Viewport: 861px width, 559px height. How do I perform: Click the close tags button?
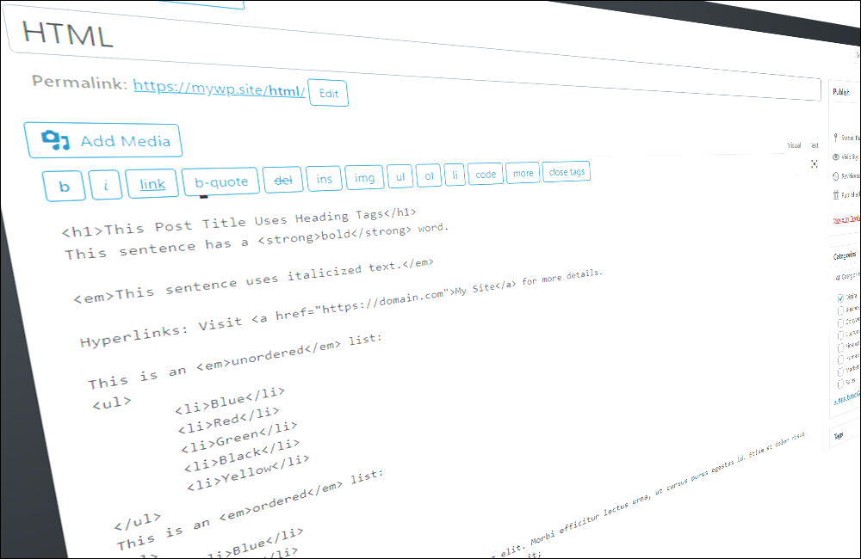567,172
